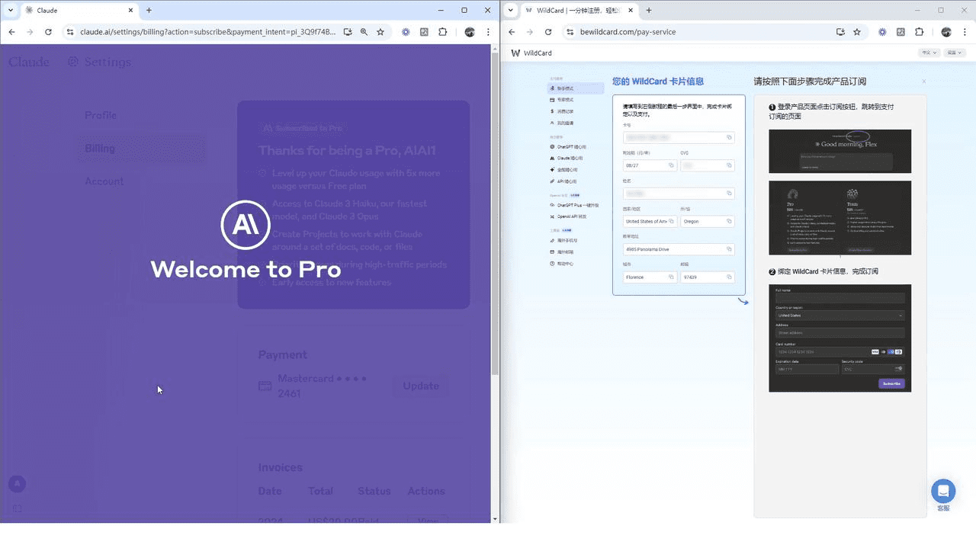Select the highlighted first WildCard sidebar item
Image resolution: width=976 pixels, height=548 pixels.
575,88
